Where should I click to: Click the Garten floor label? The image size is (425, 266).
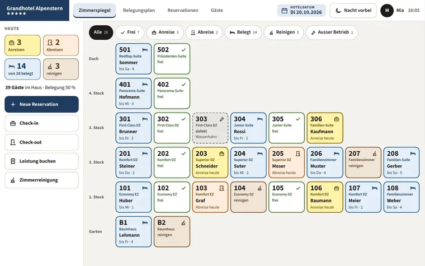[96, 231]
